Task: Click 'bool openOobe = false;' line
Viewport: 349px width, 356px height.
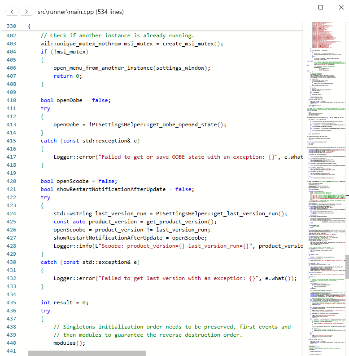Action: pos(76,100)
